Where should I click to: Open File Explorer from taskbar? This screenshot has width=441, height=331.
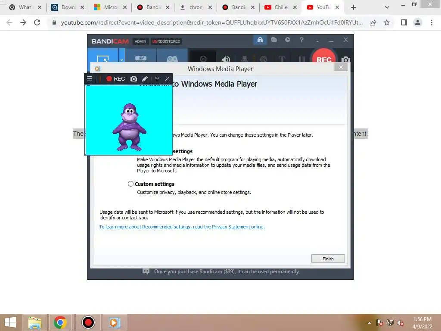(34, 322)
